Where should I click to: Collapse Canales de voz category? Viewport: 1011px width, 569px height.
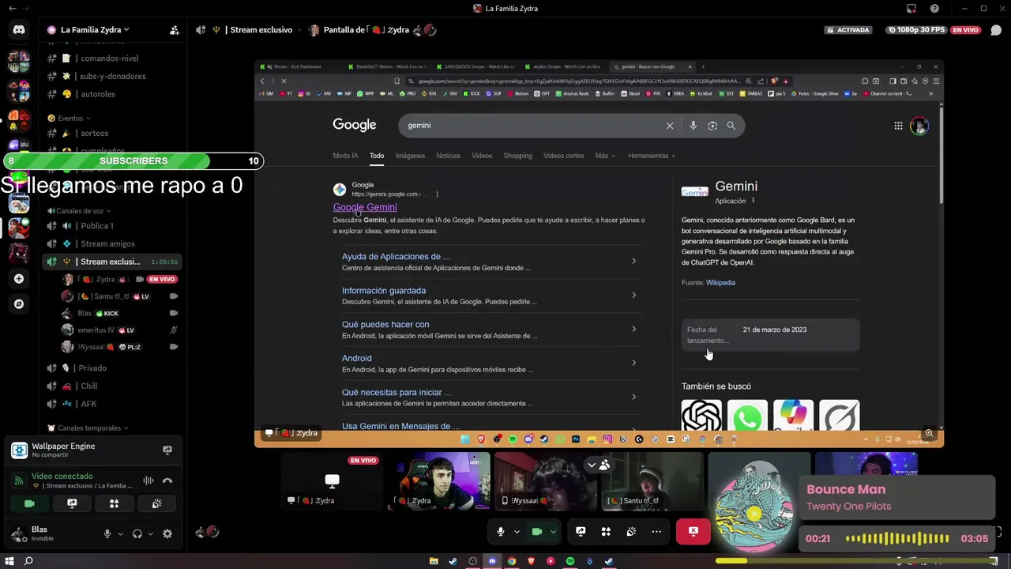pyautogui.click(x=79, y=211)
